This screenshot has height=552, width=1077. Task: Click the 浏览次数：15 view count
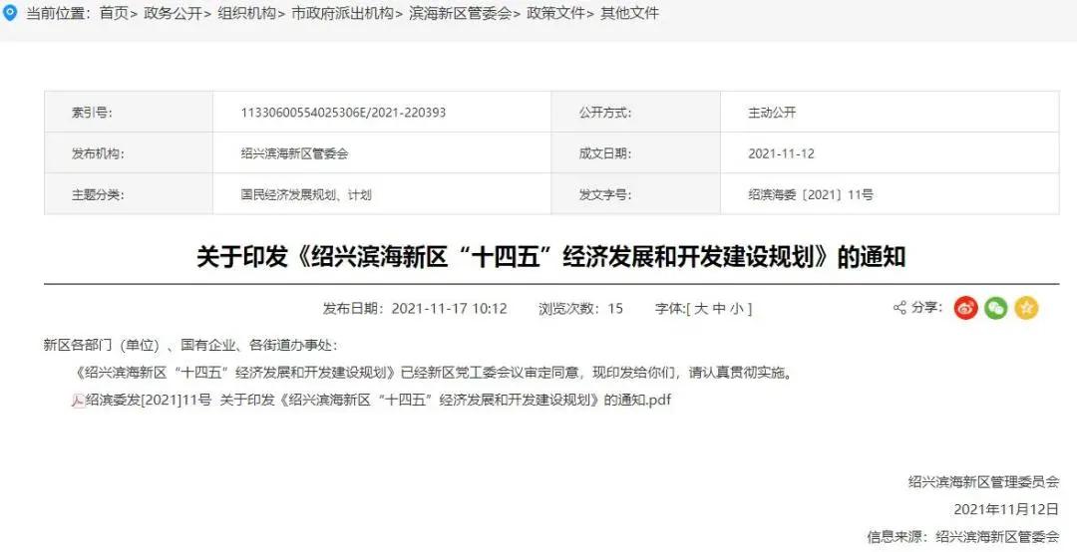pyautogui.click(x=581, y=309)
